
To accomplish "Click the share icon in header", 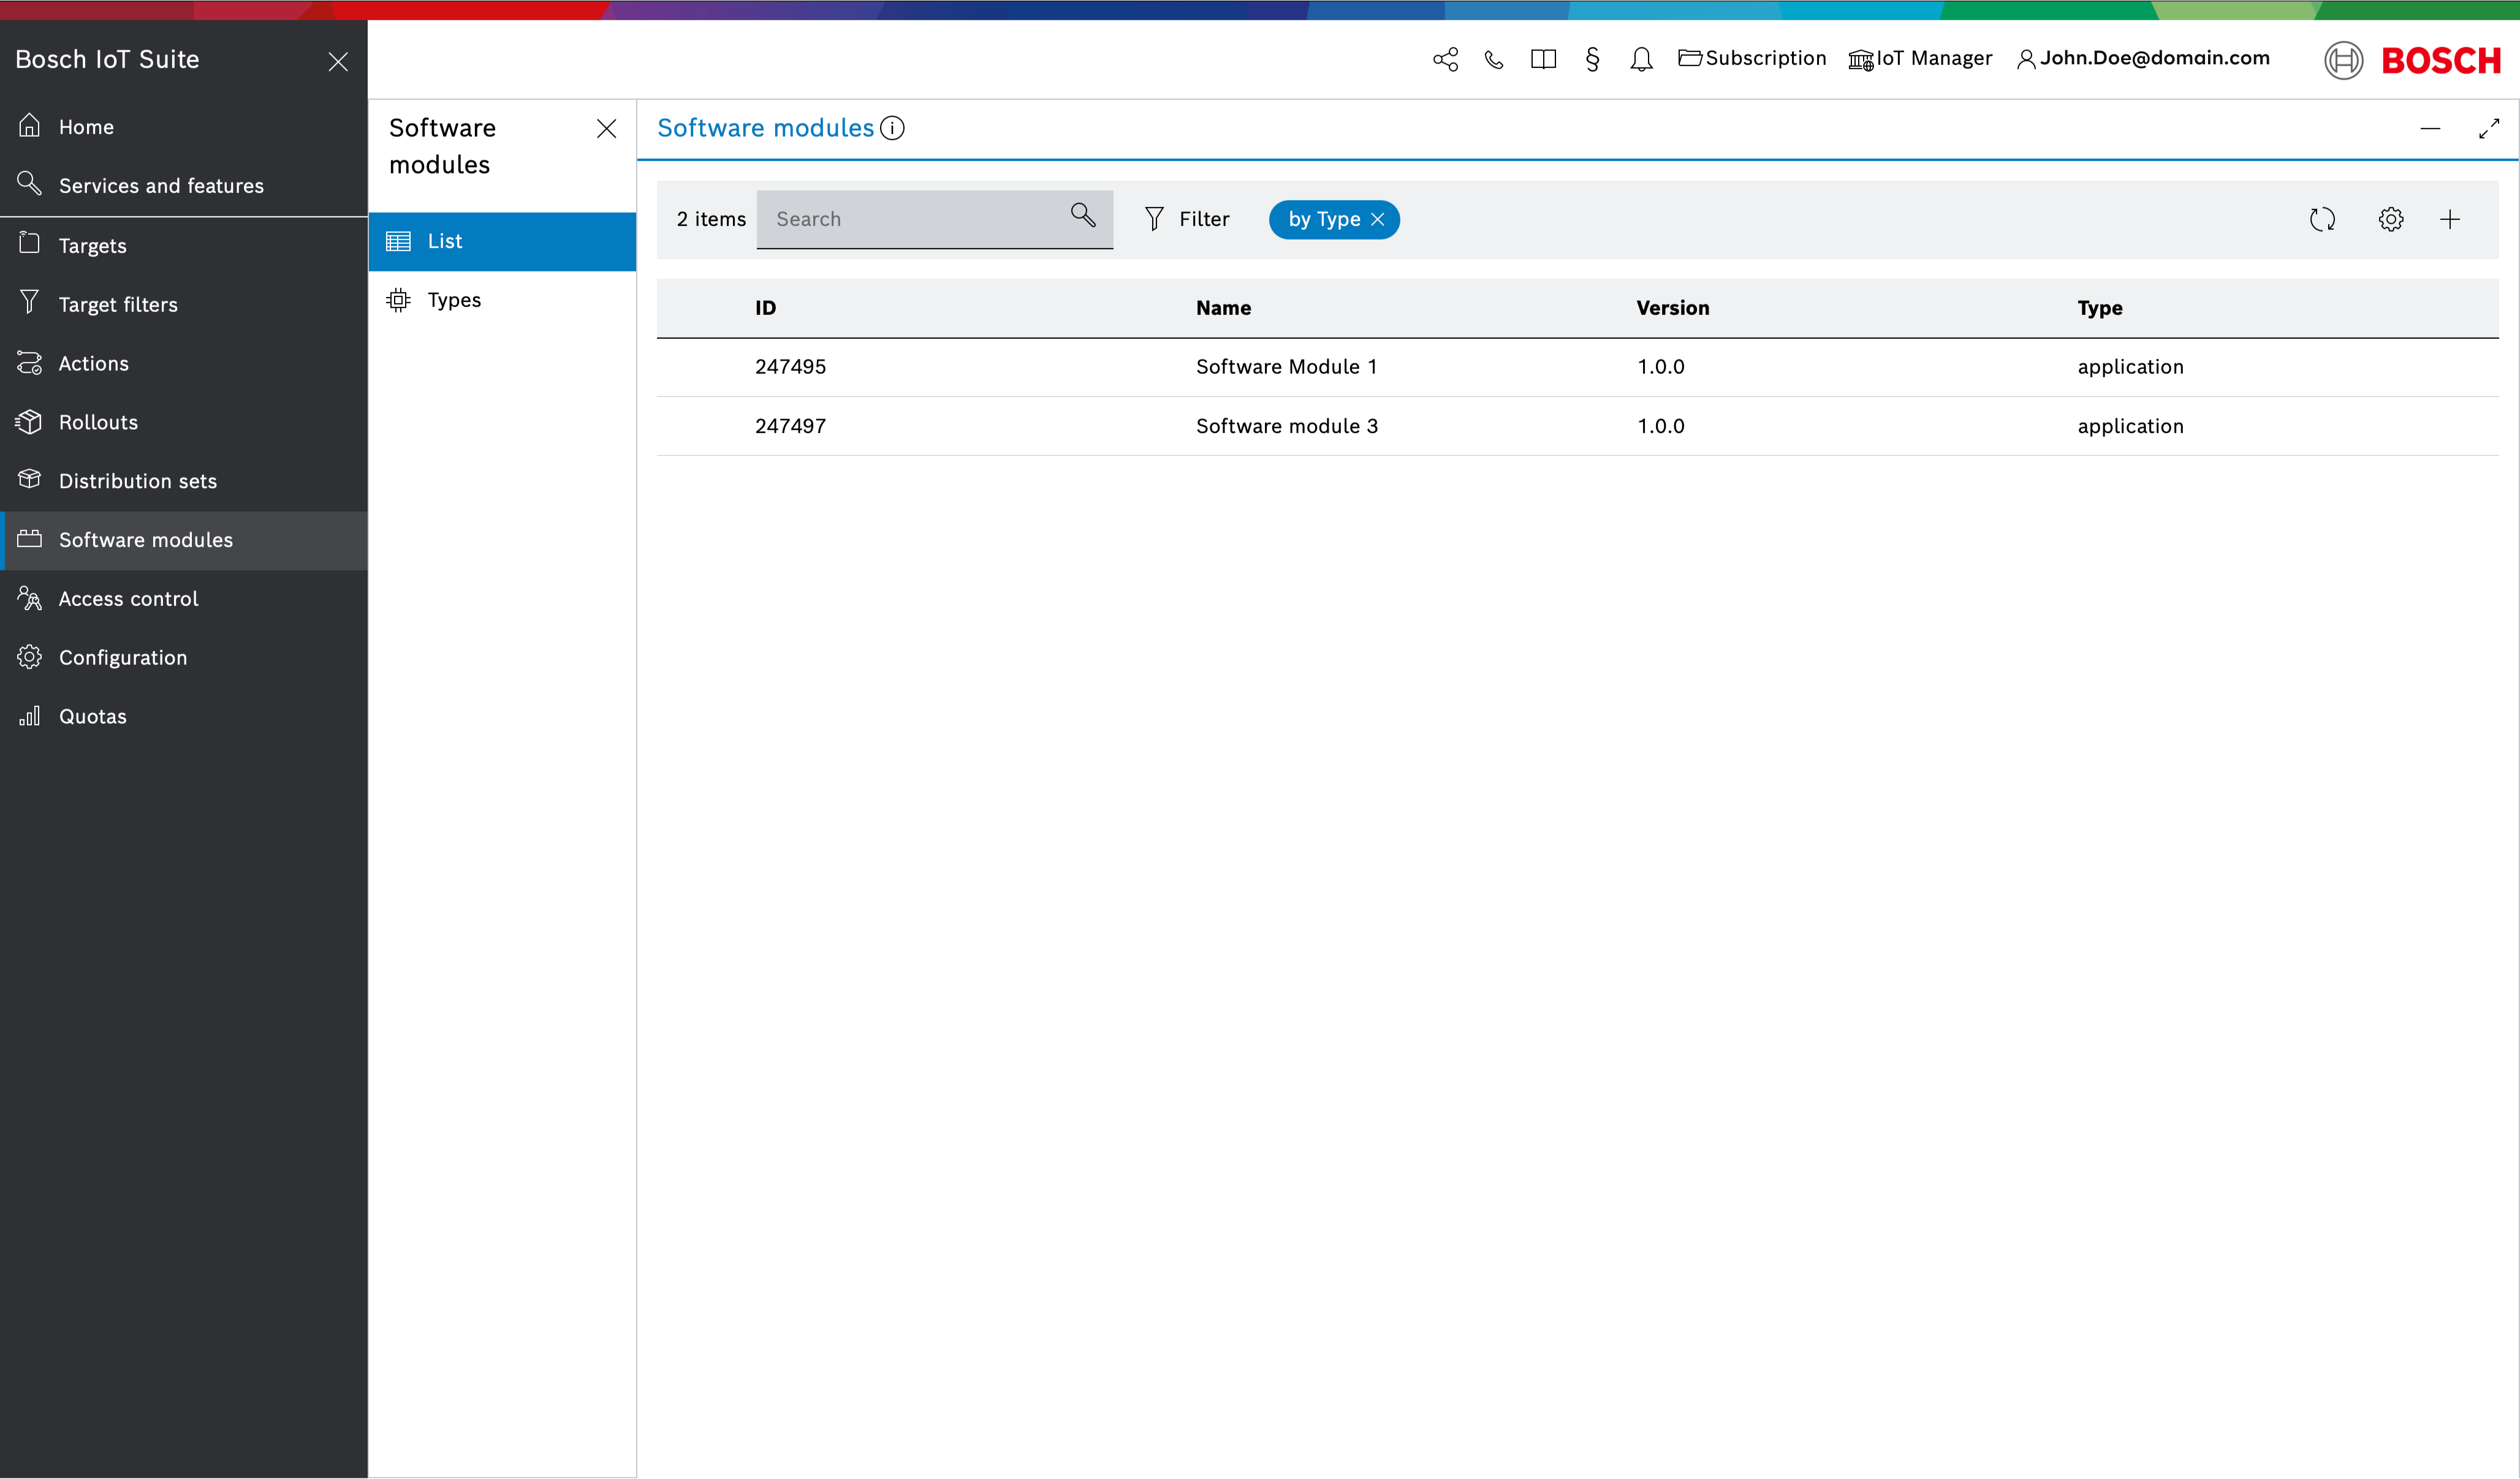I will [x=1445, y=59].
